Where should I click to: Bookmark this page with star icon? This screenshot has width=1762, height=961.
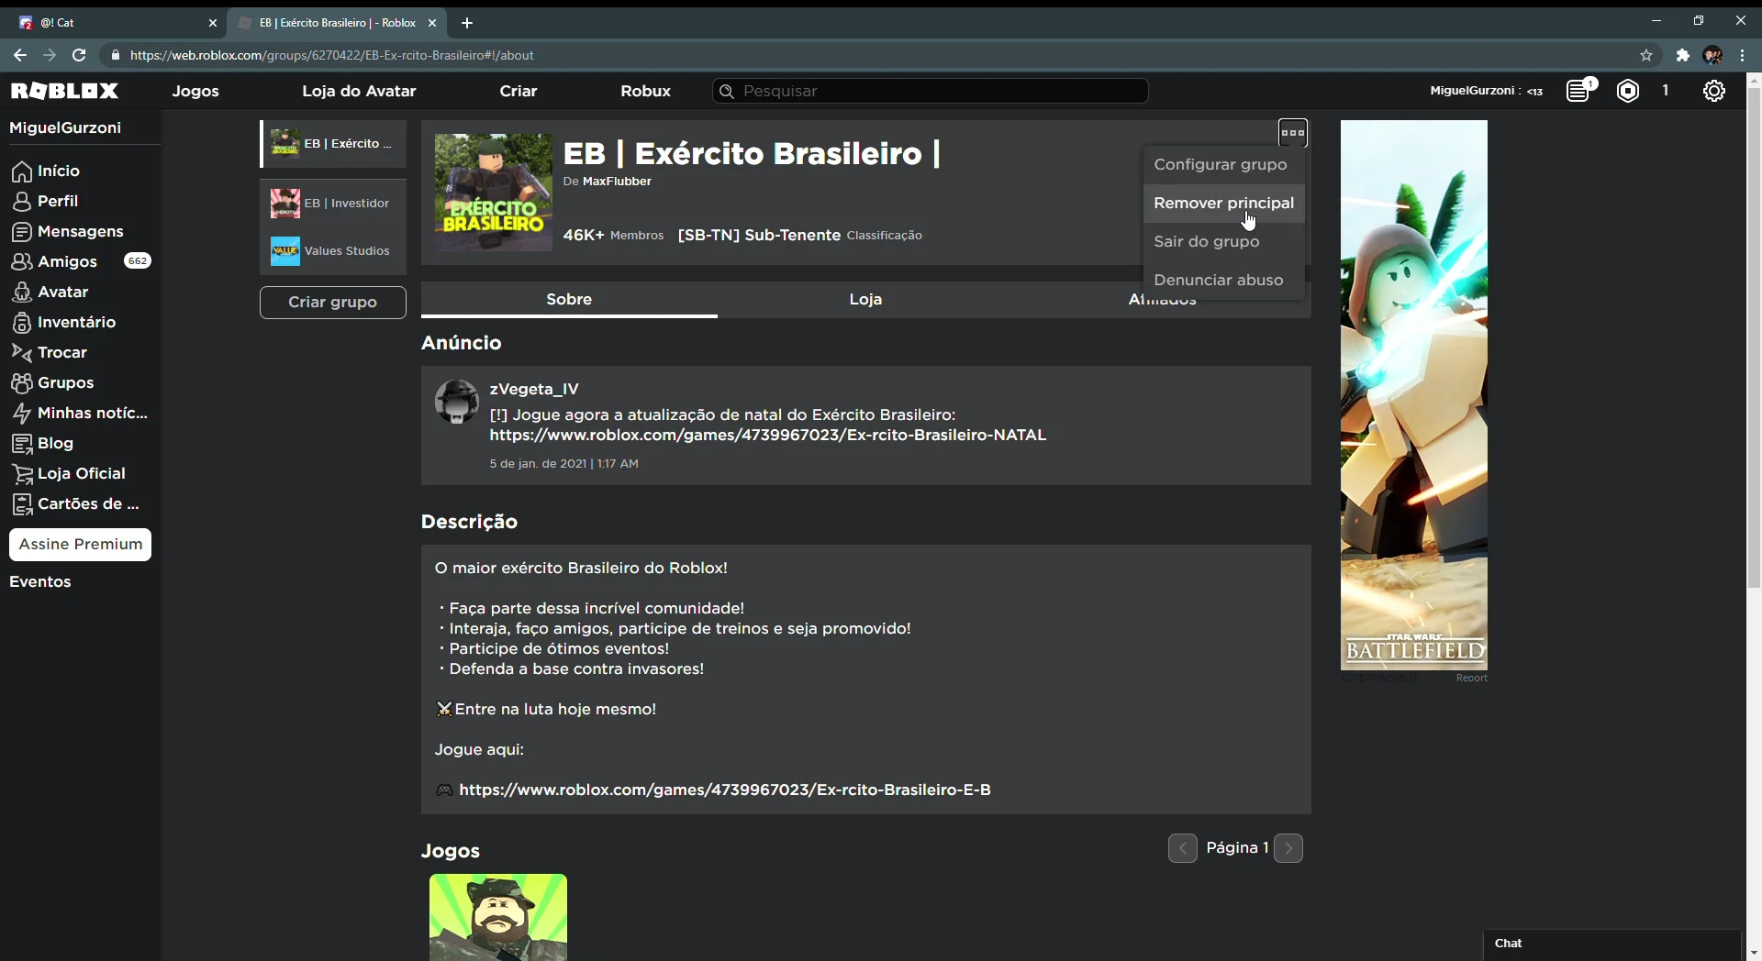(x=1646, y=55)
